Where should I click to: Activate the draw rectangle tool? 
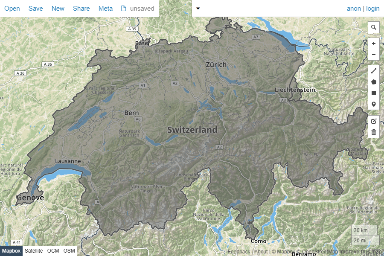click(x=373, y=93)
